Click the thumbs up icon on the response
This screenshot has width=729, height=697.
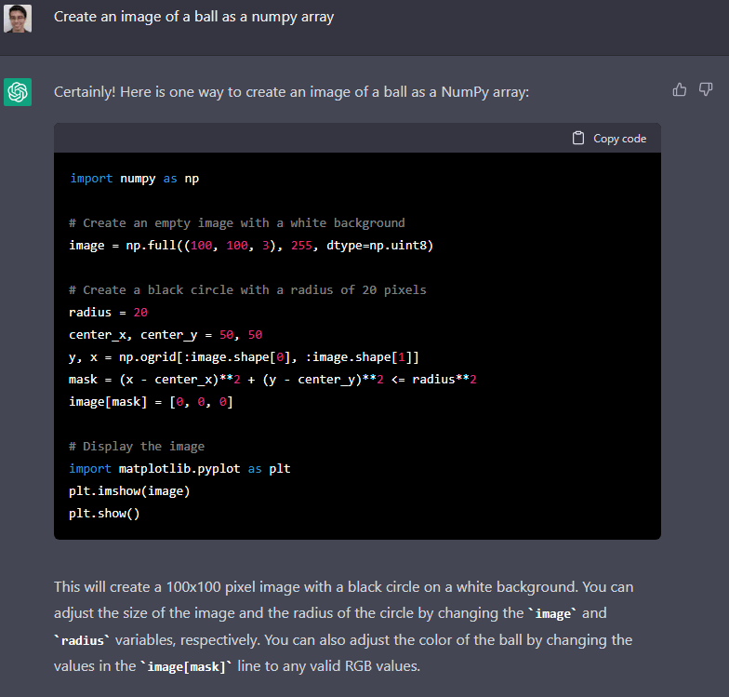(x=680, y=89)
